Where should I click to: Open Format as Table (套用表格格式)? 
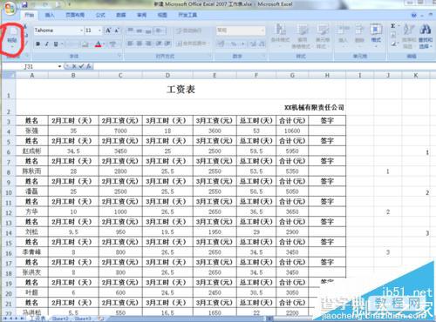(303, 36)
